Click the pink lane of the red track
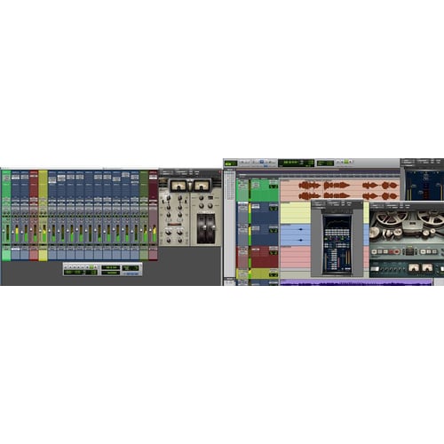The width and height of the screenshot is (444, 444). pos(296,257)
